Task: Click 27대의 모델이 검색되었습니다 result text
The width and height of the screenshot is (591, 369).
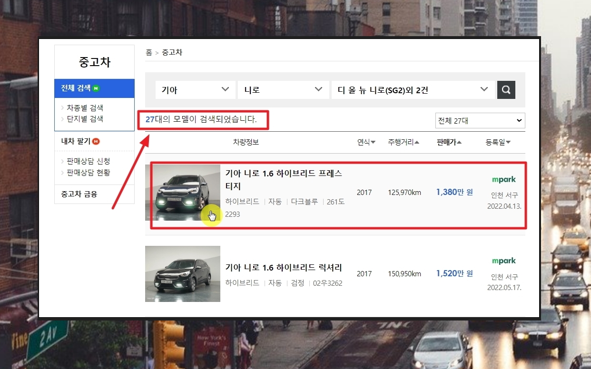Action: tap(201, 119)
